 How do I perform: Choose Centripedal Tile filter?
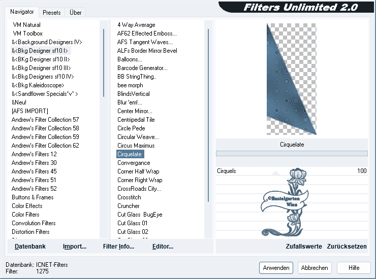(136, 120)
